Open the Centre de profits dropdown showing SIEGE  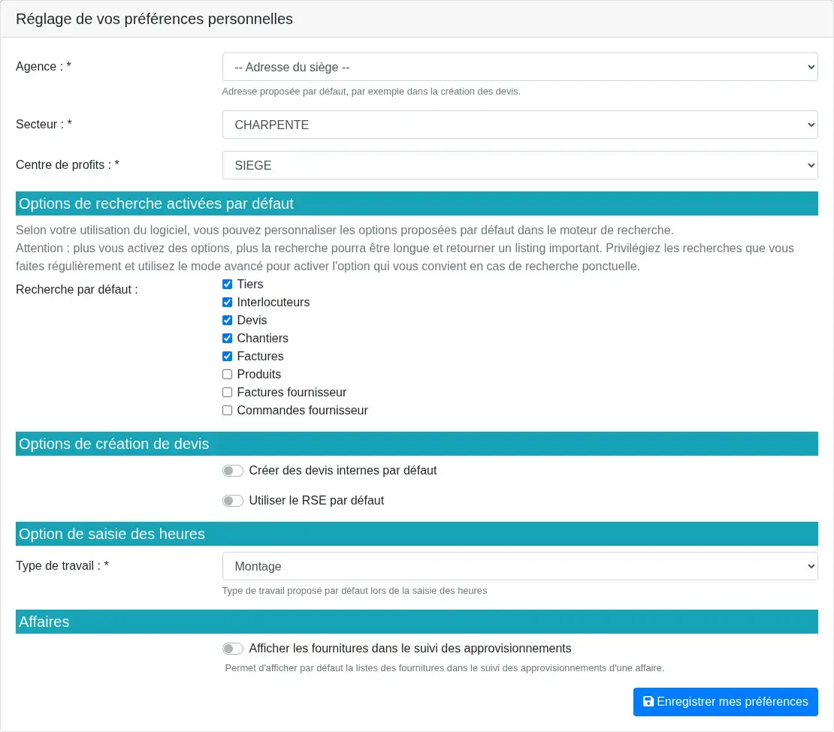click(x=520, y=165)
